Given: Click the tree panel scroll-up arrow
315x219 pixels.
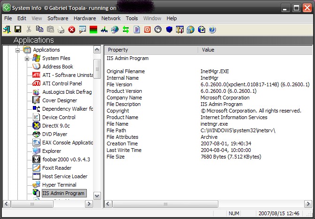Looking at the screenshot, I should point(97,50).
